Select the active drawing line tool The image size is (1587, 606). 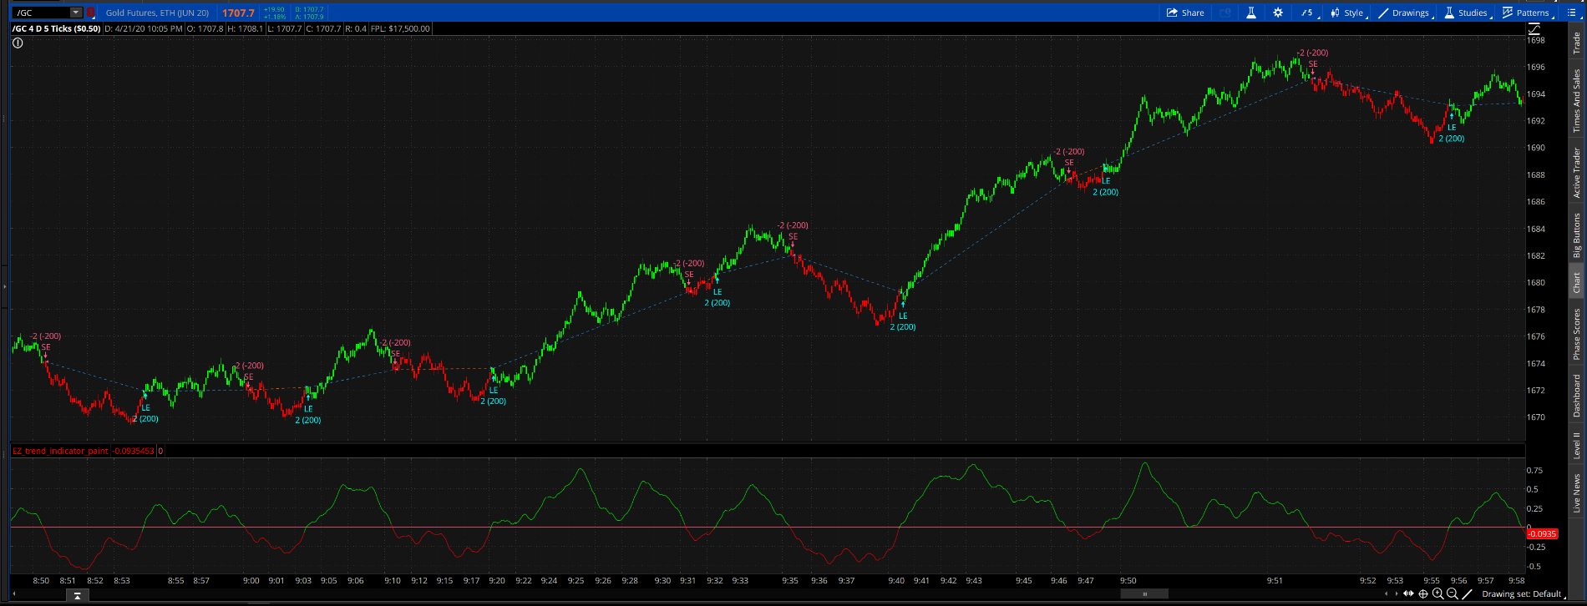coord(1468,593)
